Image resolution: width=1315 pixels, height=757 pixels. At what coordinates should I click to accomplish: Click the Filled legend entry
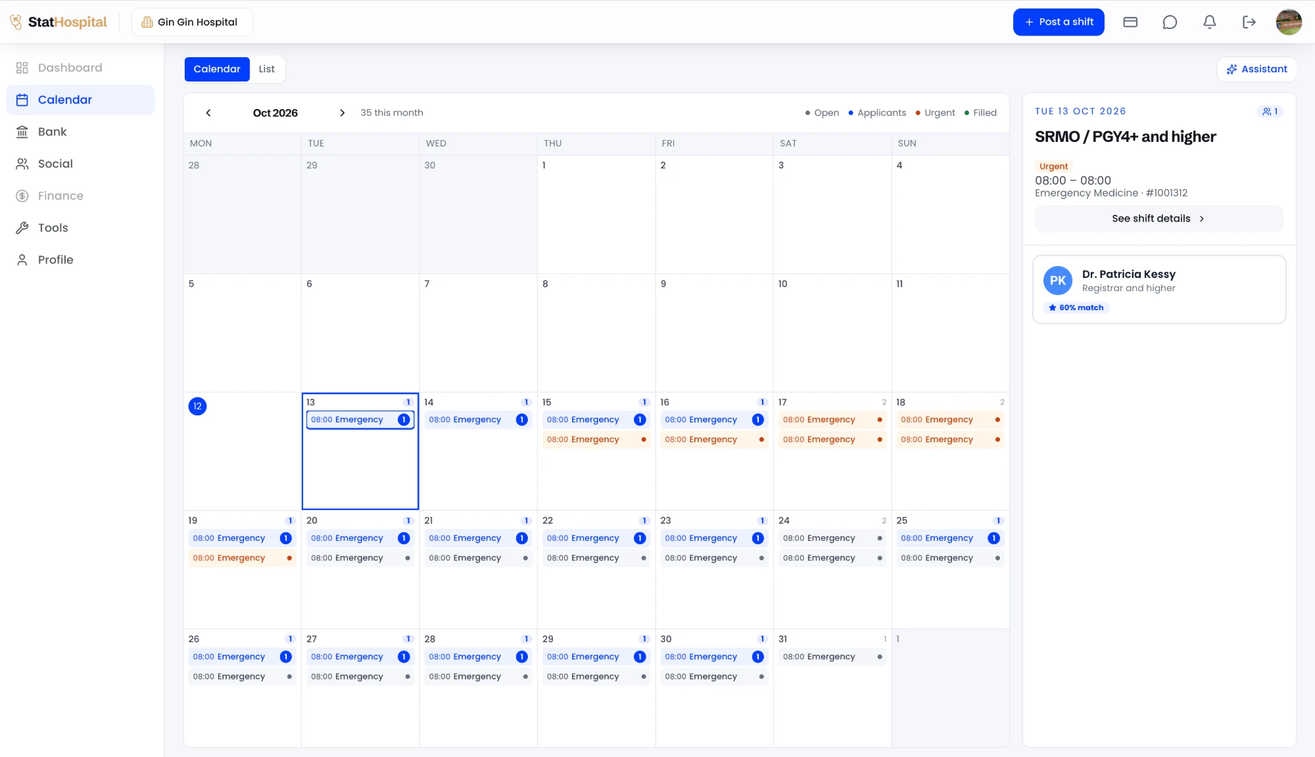[980, 113]
